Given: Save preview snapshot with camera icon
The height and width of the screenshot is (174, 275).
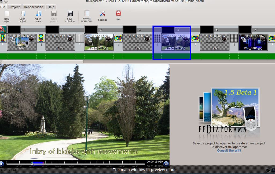Looking at the screenshot, I should click(166, 164).
